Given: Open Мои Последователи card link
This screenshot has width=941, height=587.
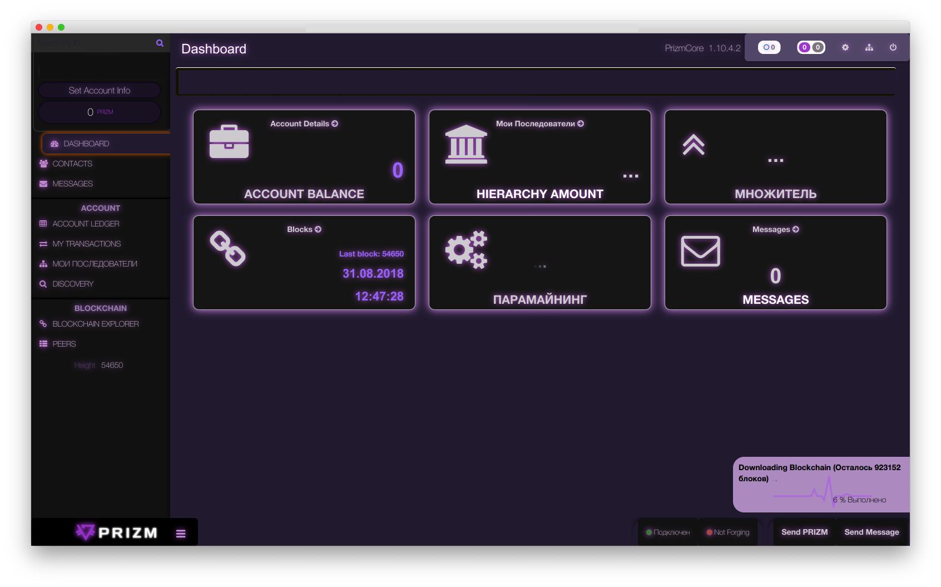Looking at the screenshot, I should pyautogui.click(x=540, y=124).
